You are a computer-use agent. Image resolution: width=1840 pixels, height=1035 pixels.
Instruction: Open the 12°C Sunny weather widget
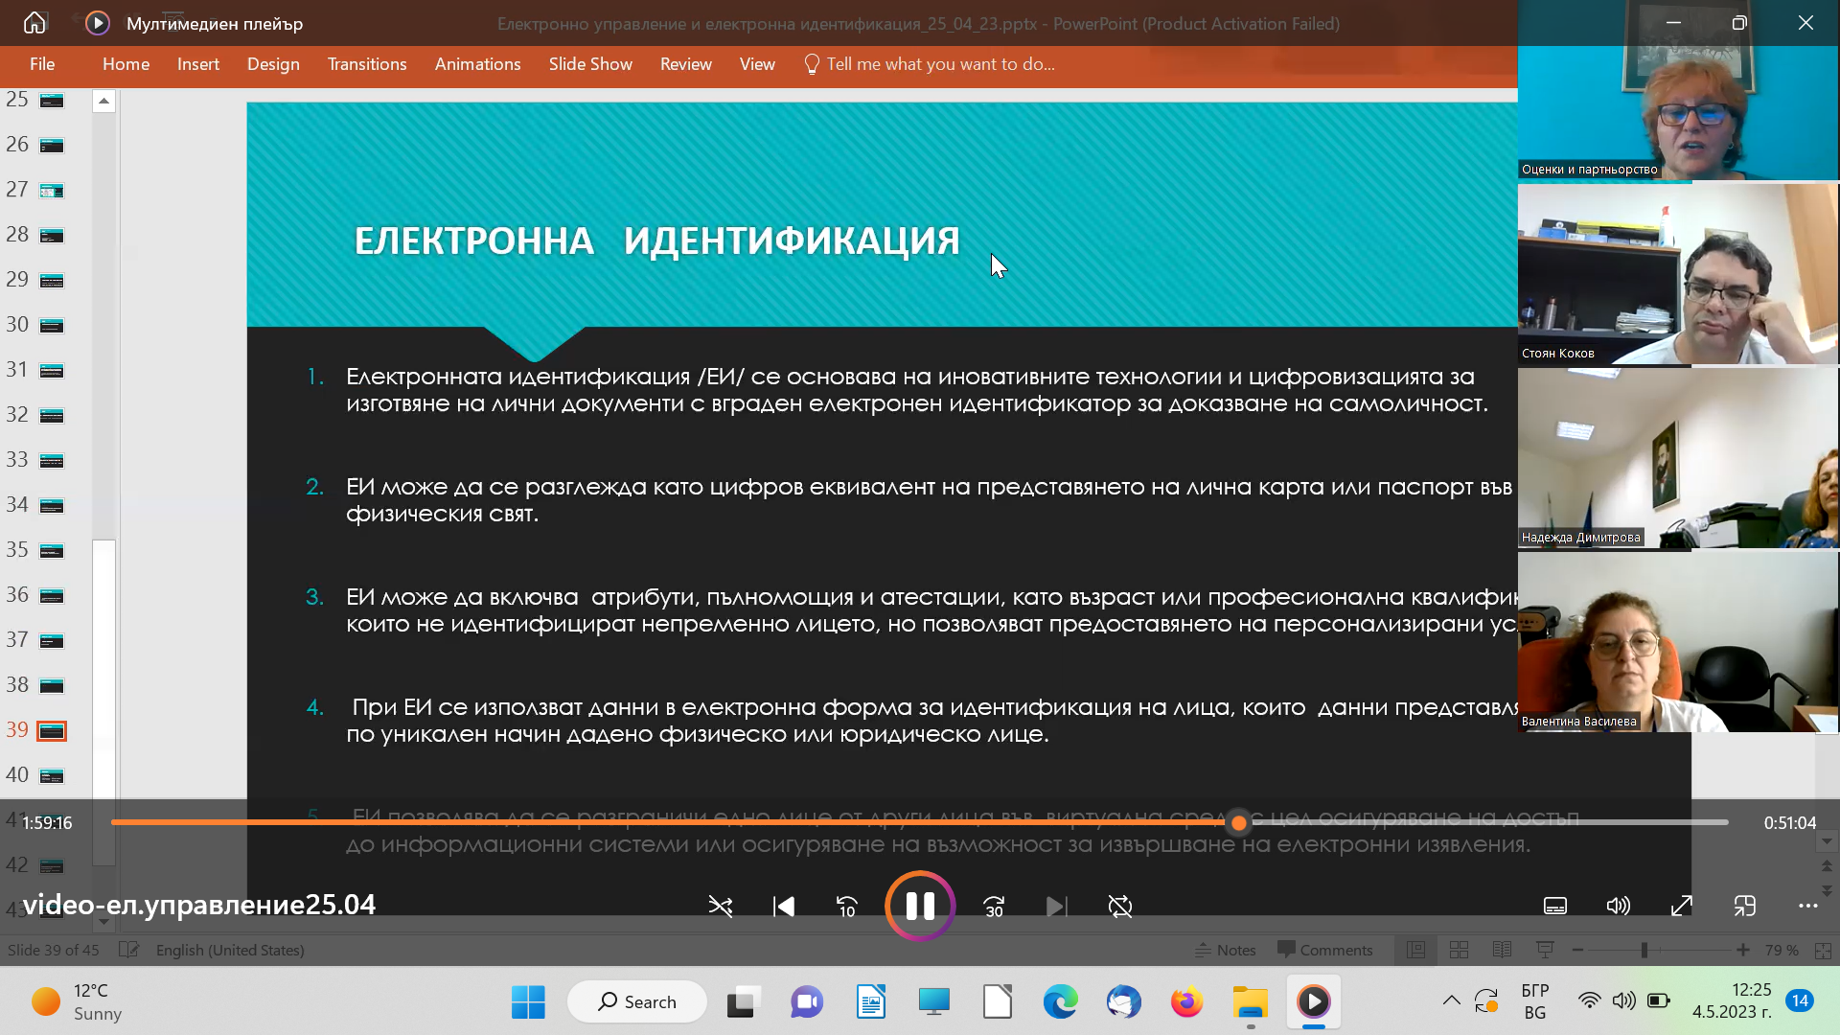(77, 1001)
